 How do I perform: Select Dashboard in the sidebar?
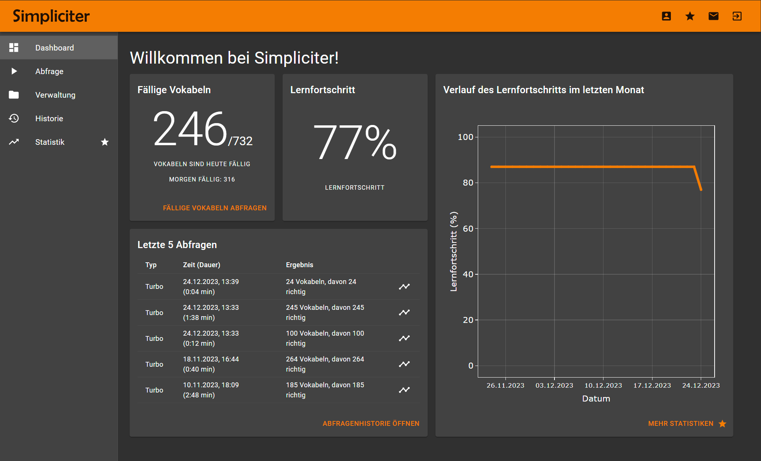[x=55, y=48]
